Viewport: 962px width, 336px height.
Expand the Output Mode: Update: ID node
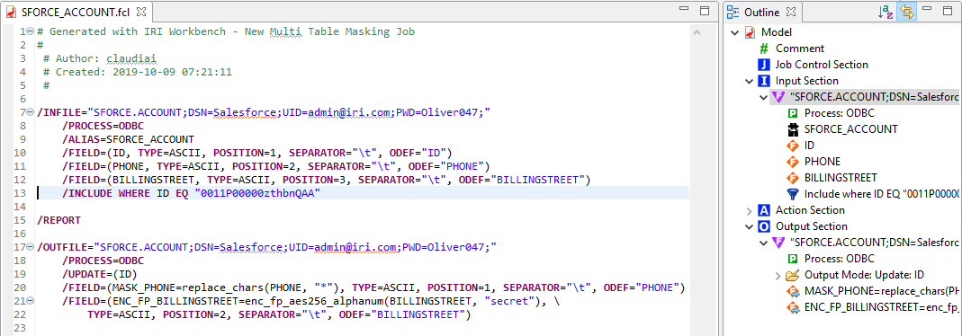(778, 276)
